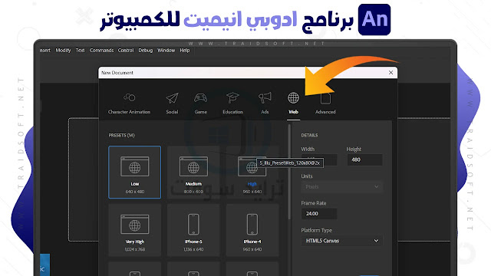Viewport: 491px width, 276px height.
Task: Click into the Height field showing 480
Action: coord(364,159)
